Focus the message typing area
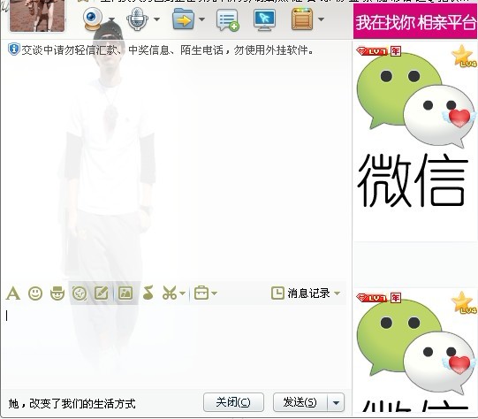The image size is (478, 419). pos(176,347)
